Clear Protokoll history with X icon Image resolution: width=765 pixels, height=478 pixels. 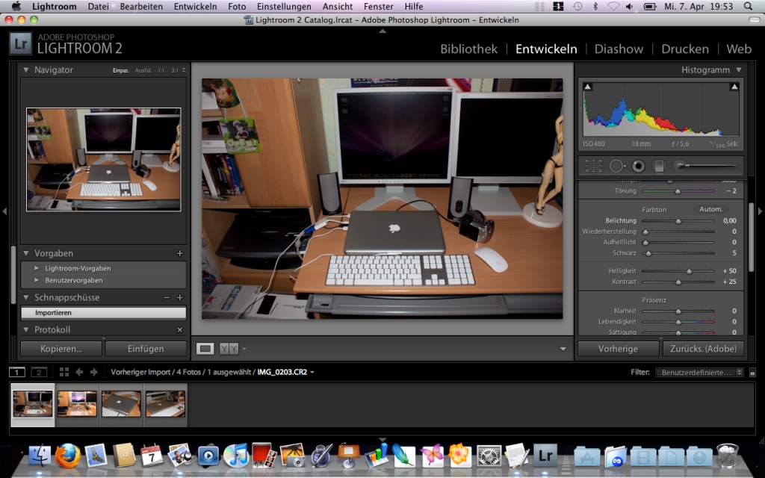coord(179,329)
